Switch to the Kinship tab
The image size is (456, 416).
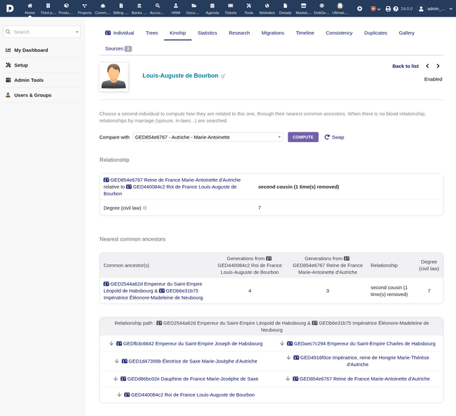coord(177,33)
